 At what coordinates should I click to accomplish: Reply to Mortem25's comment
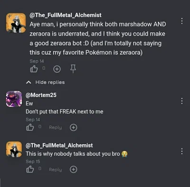click(x=56, y=128)
